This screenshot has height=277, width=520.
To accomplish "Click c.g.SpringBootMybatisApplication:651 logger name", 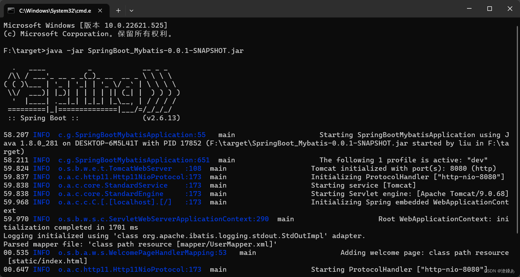I will pyautogui.click(x=134, y=160).
